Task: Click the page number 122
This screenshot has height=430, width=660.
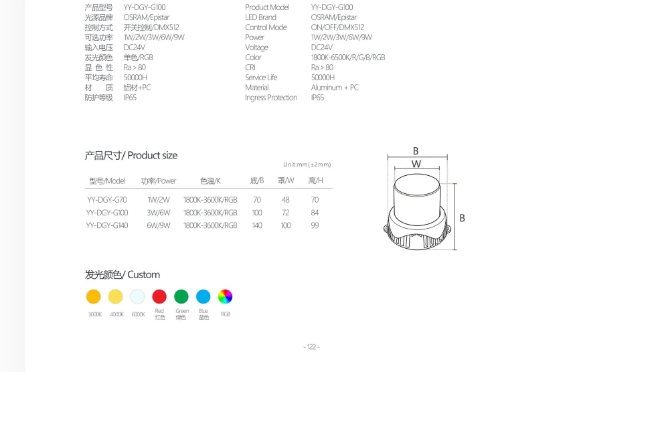Action: point(311,347)
